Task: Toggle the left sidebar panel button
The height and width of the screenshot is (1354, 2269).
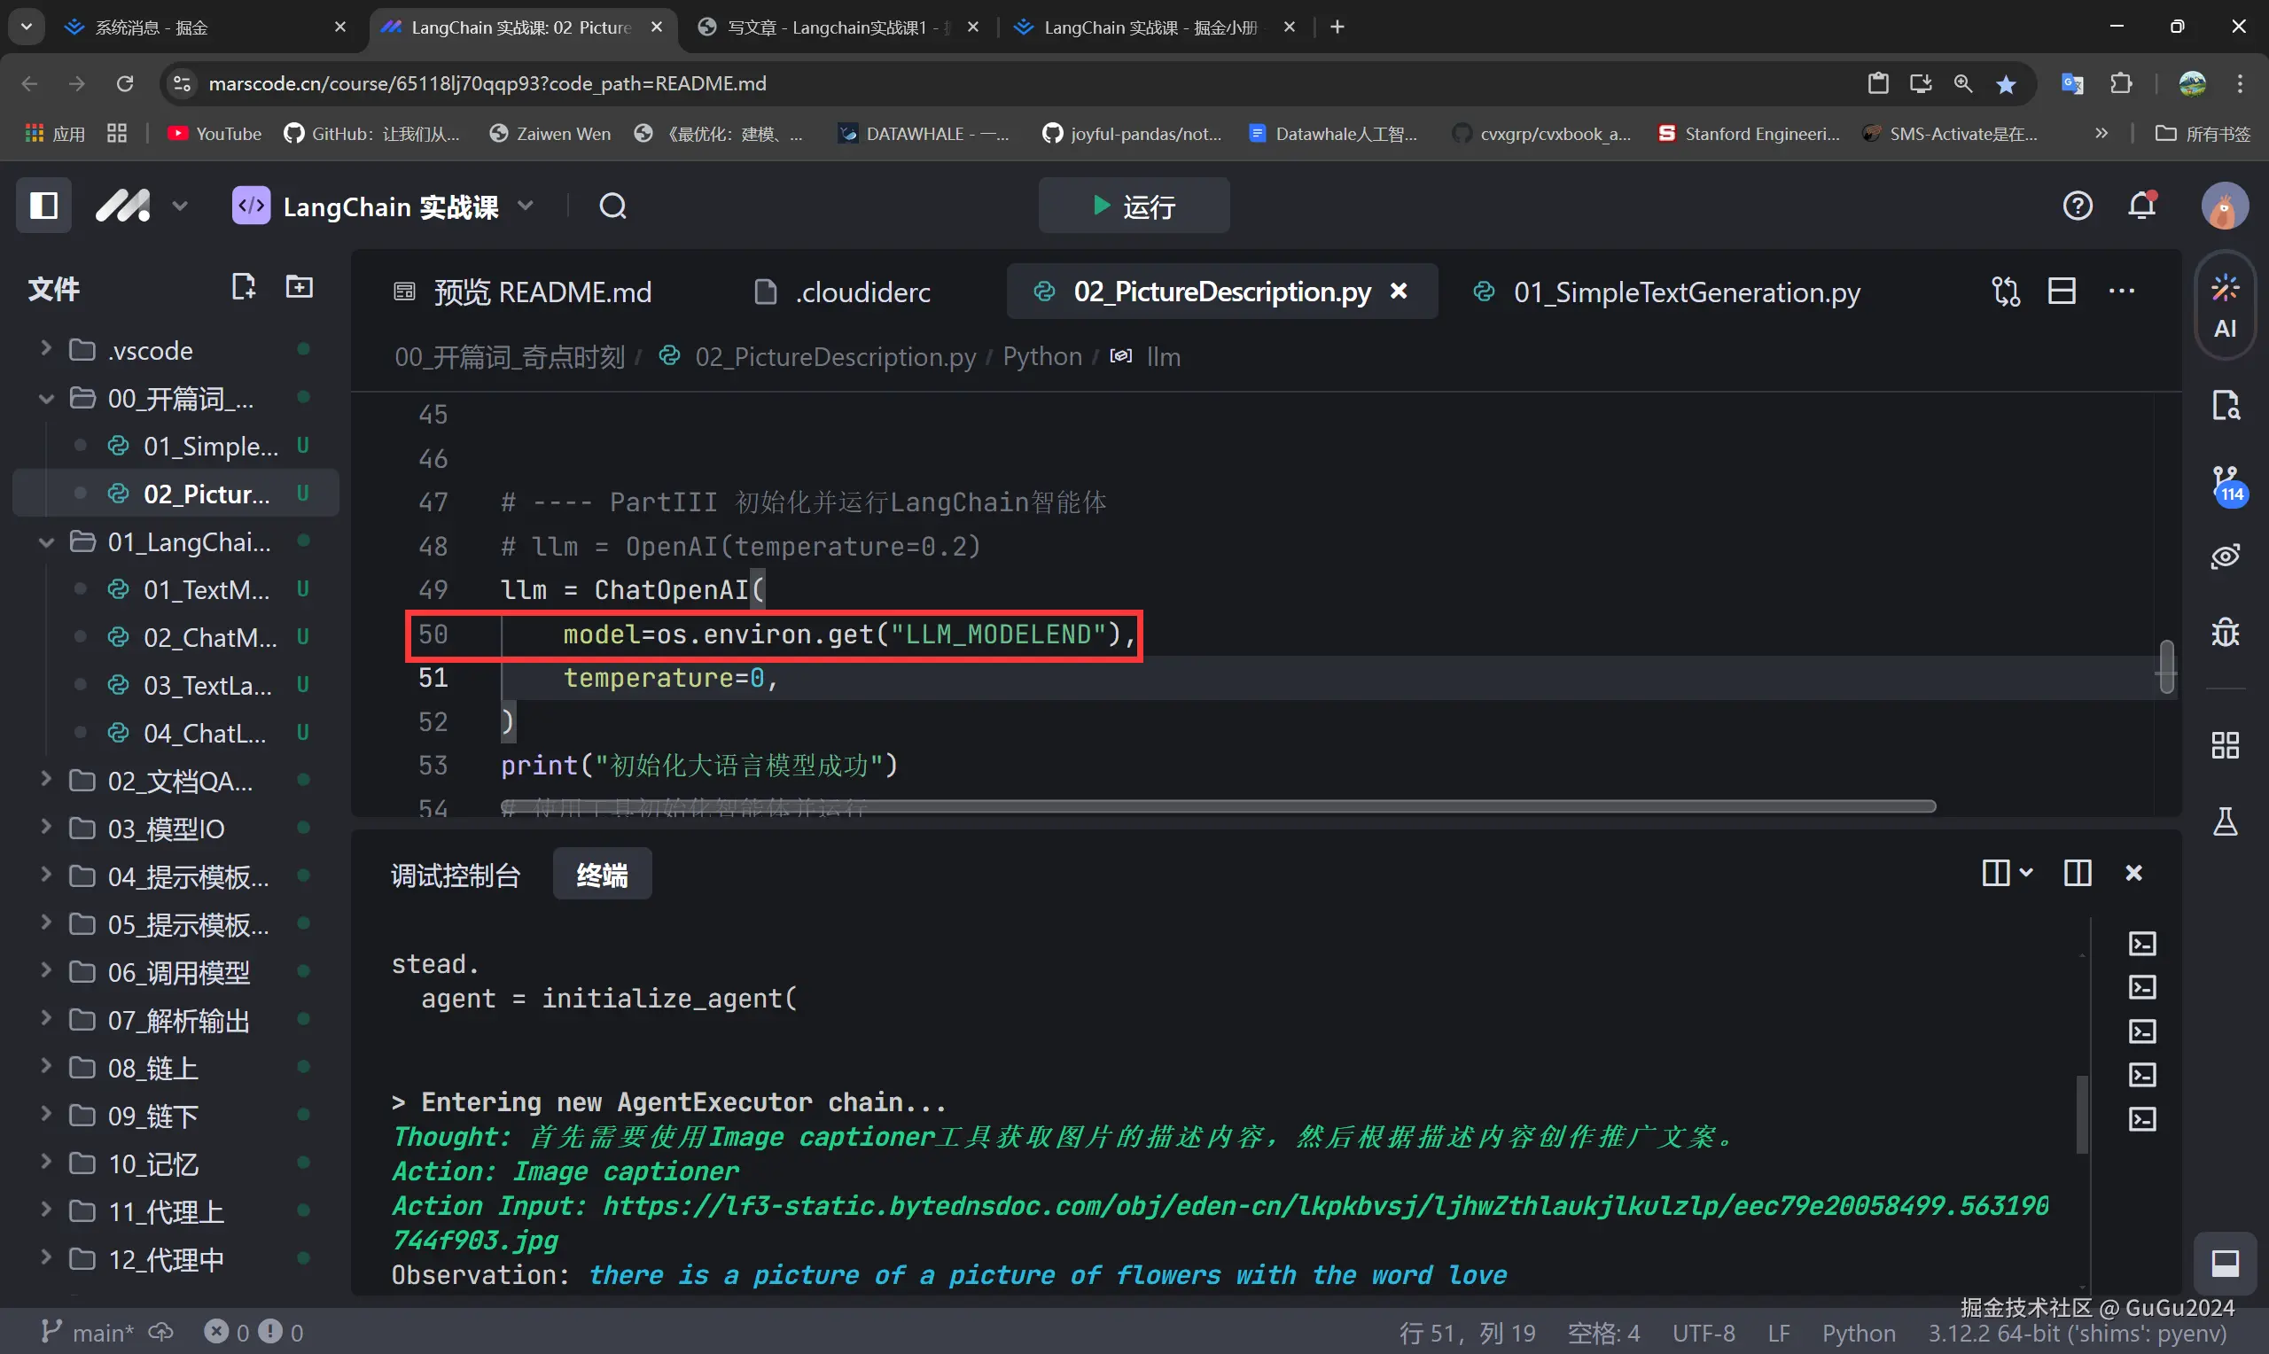Action: click(x=43, y=206)
